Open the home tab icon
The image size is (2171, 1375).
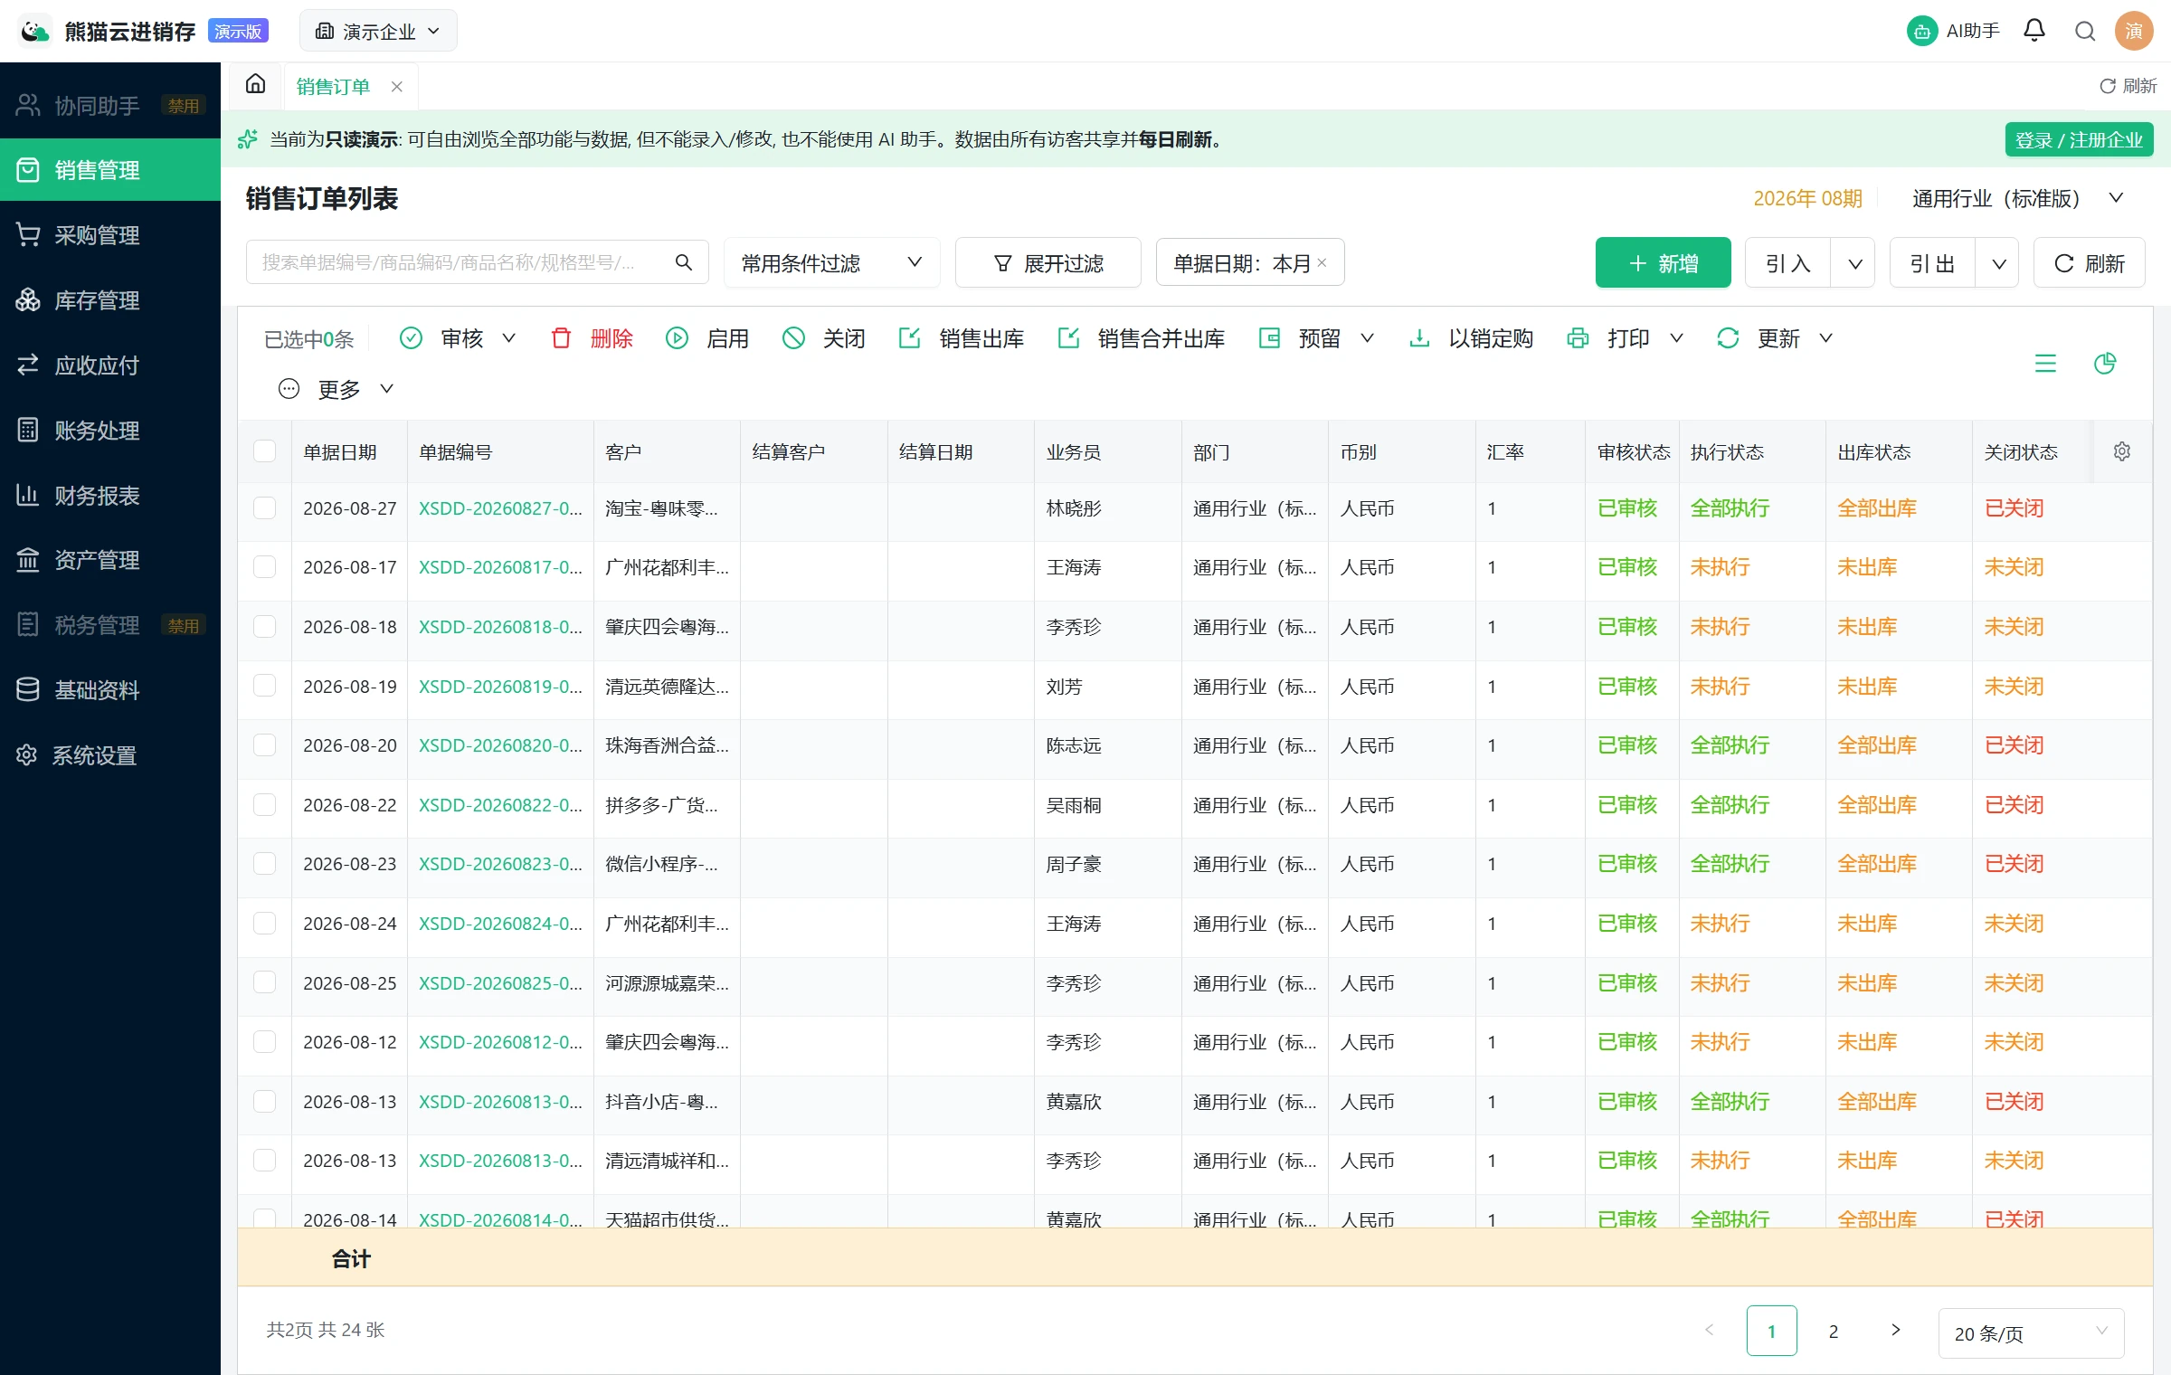click(256, 84)
